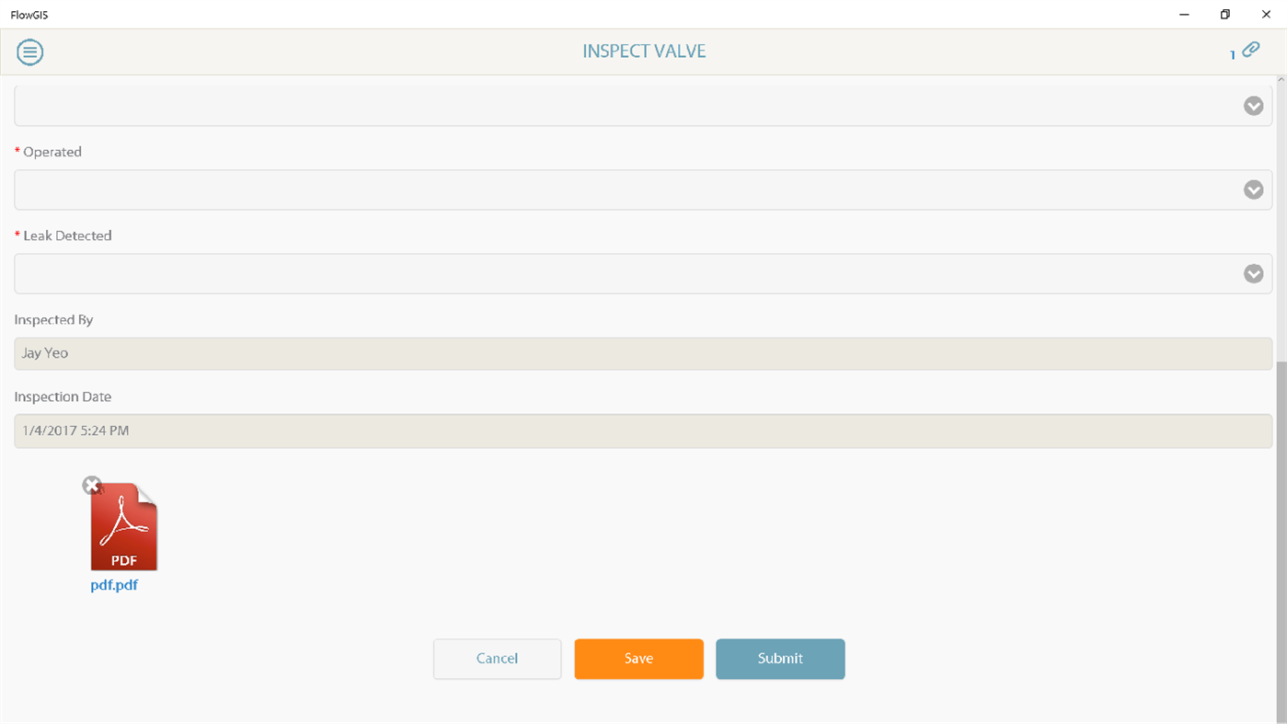The height and width of the screenshot is (724, 1287).
Task: Click the Operated combo box field
Action: pyautogui.click(x=643, y=190)
